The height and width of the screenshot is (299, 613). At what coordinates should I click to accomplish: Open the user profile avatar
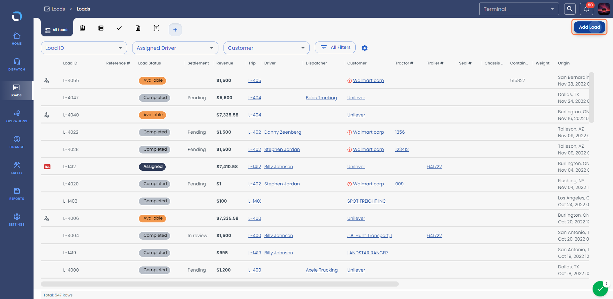(604, 9)
